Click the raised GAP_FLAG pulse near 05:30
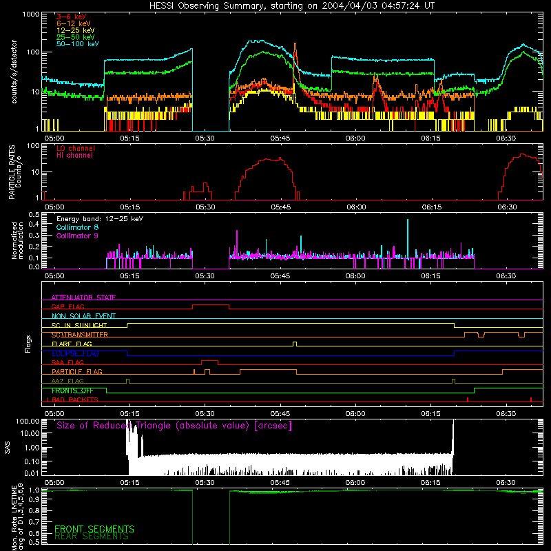Image resolution: width=551 pixels, height=551 pixels. (x=211, y=305)
